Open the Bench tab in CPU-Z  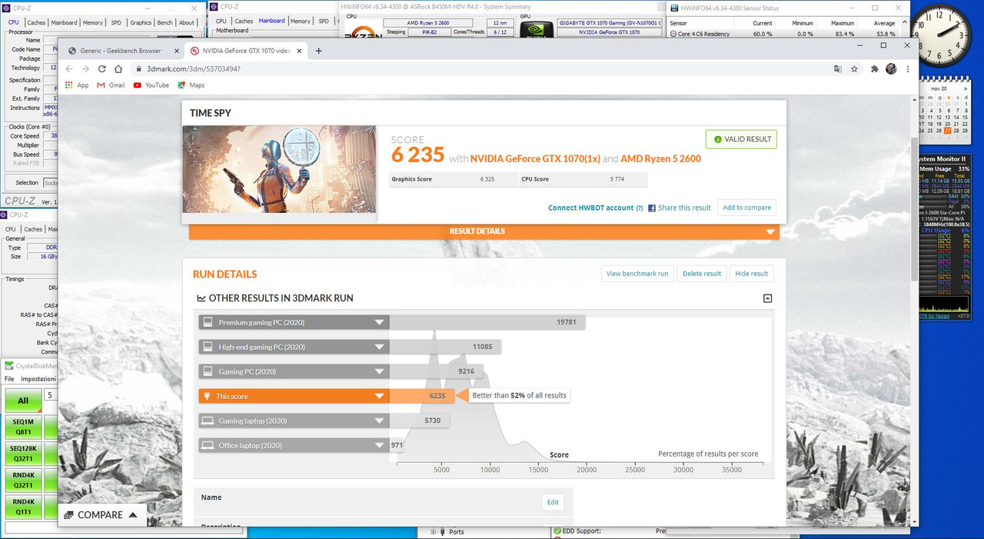point(165,22)
